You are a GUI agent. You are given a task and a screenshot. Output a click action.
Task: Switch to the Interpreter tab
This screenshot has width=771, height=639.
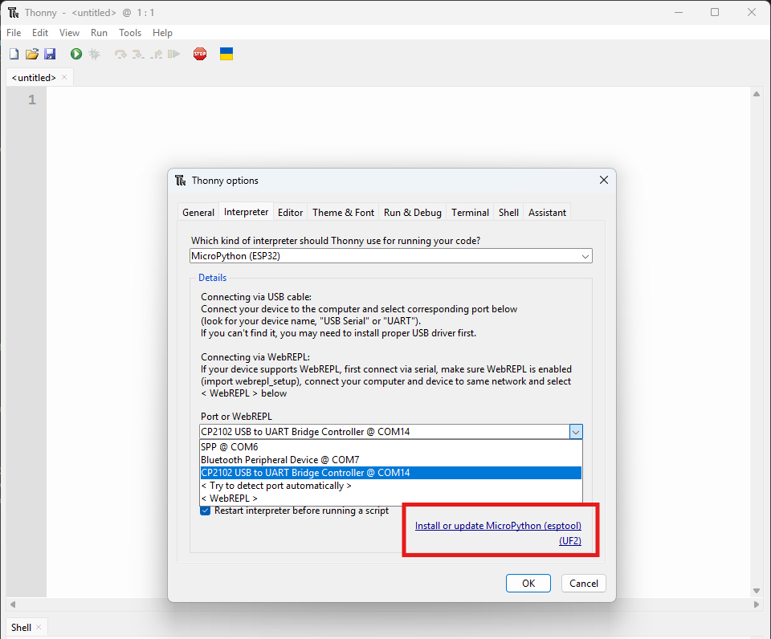246,212
